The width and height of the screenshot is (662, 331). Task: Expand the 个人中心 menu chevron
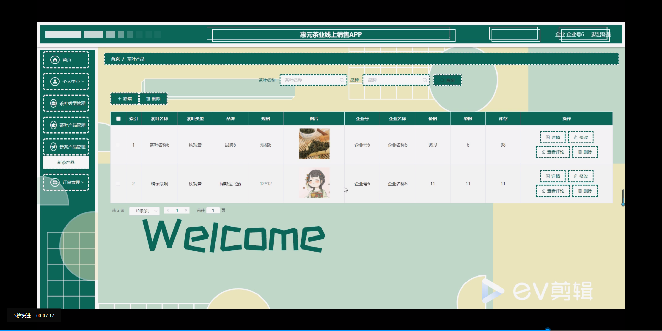click(x=83, y=81)
